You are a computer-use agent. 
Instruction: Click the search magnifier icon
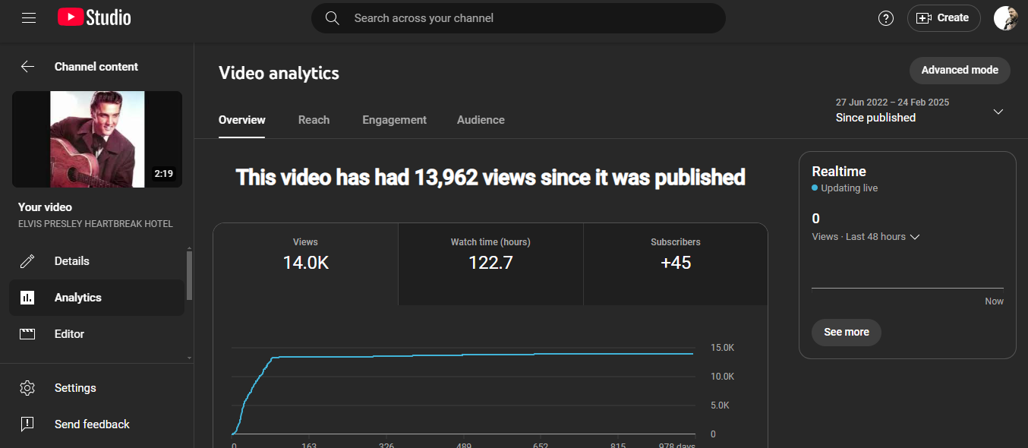coord(332,18)
